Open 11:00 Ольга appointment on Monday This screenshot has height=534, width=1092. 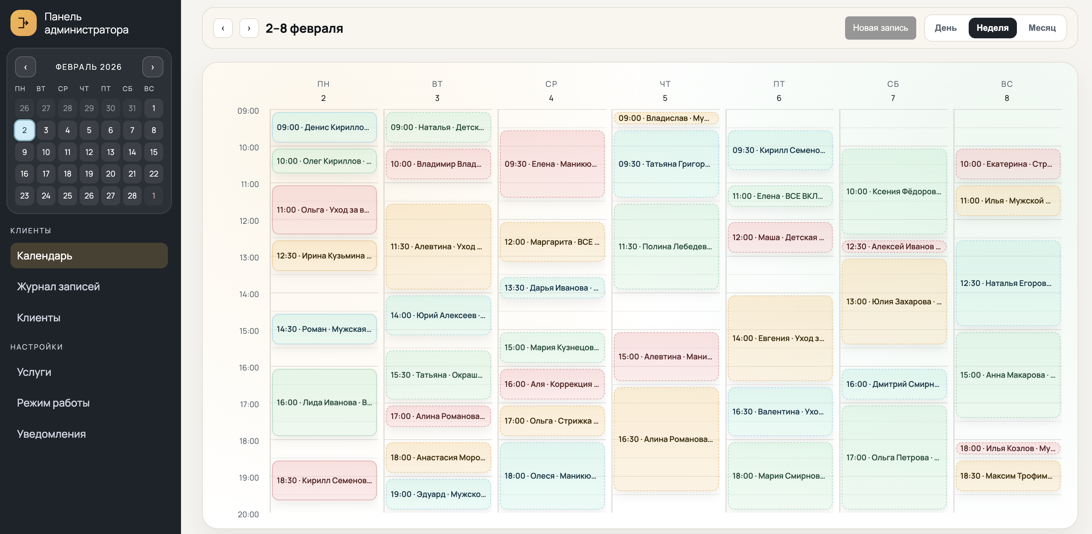(324, 210)
